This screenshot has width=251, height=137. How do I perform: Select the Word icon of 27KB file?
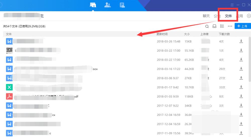(x=9, y=78)
